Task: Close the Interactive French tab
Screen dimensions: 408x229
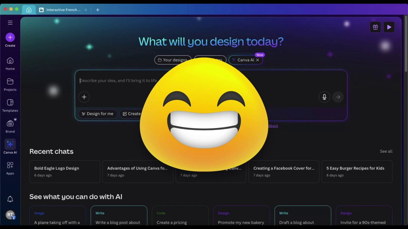Action: click(x=86, y=10)
